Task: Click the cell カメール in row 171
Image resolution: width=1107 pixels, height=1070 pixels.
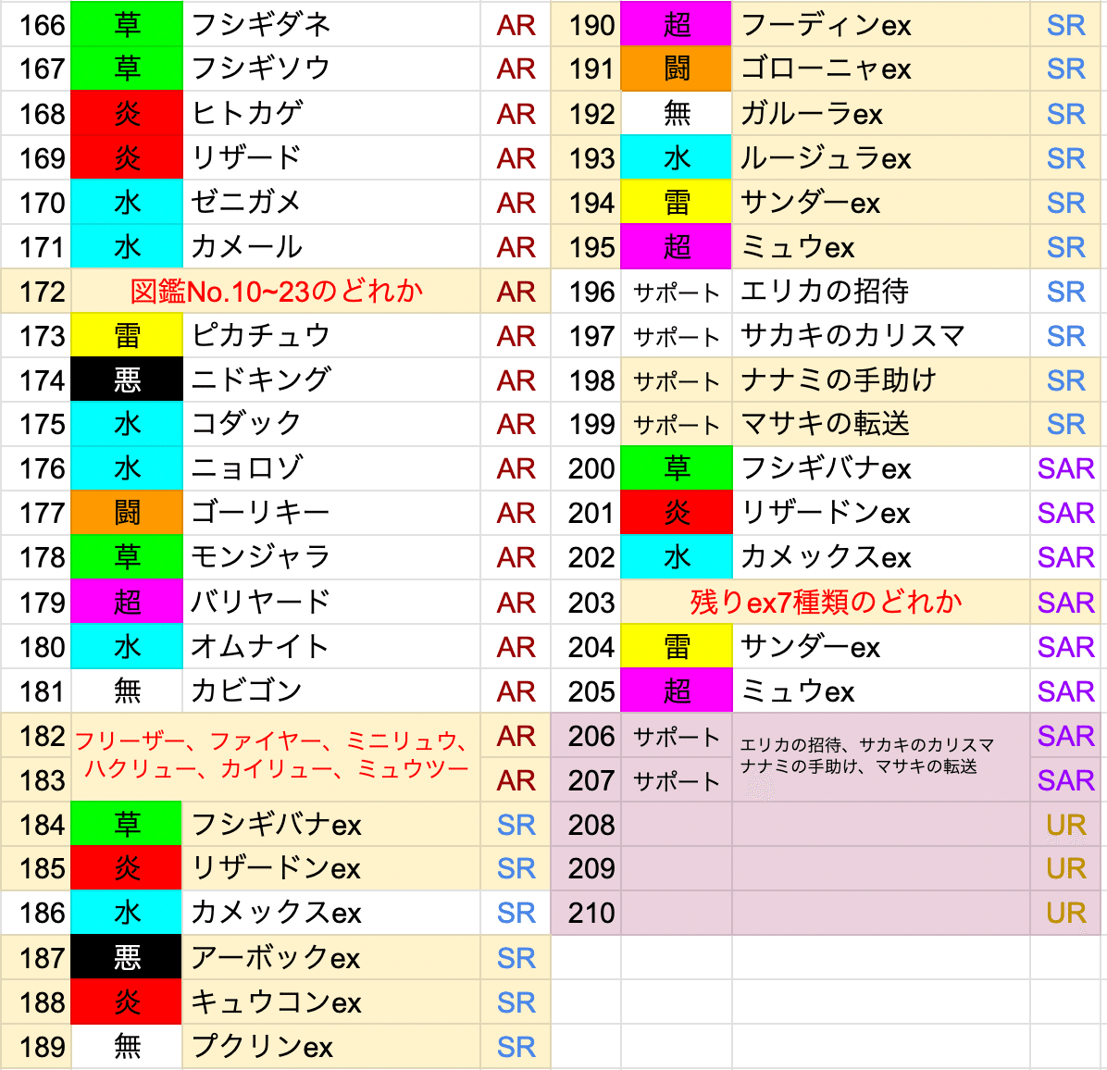Action: click(331, 247)
